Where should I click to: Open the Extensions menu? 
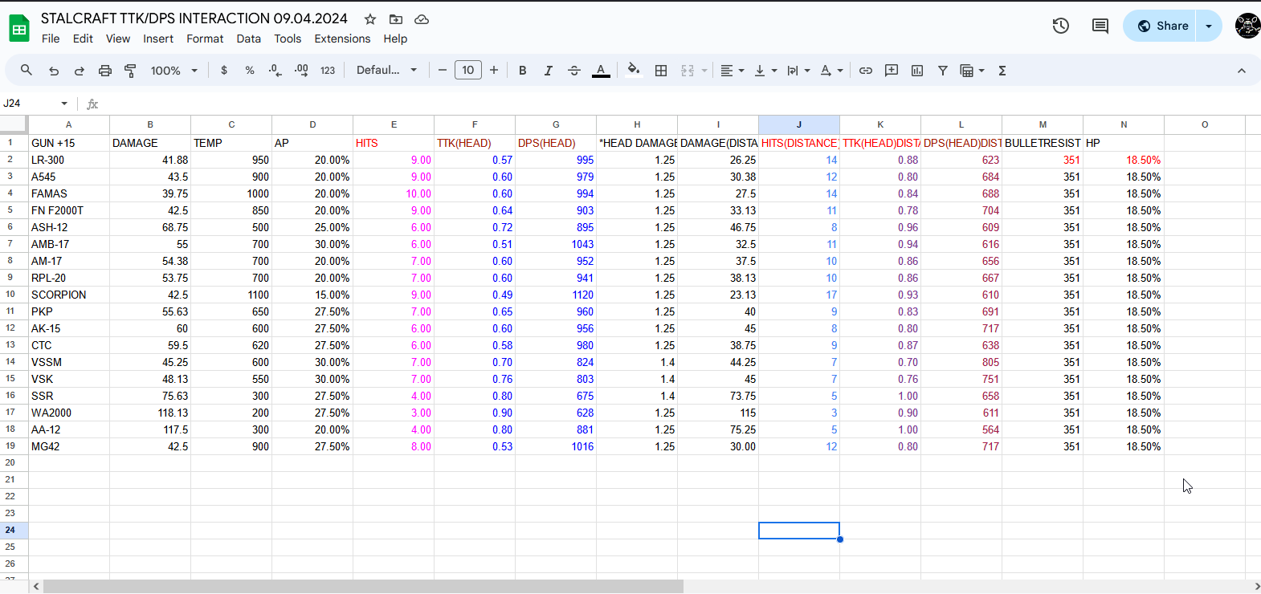pyautogui.click(x=342, y=39)
